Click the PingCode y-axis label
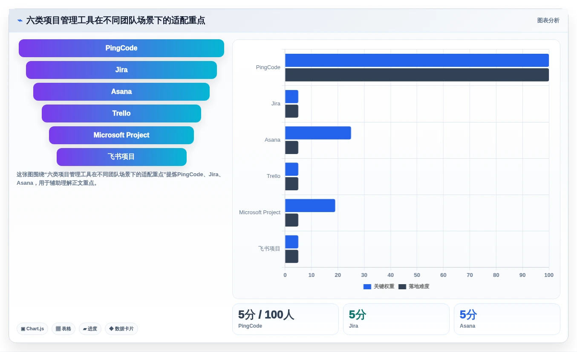Image resolution: width=577 pixels, height=352 pixels. tap(268, 67)
